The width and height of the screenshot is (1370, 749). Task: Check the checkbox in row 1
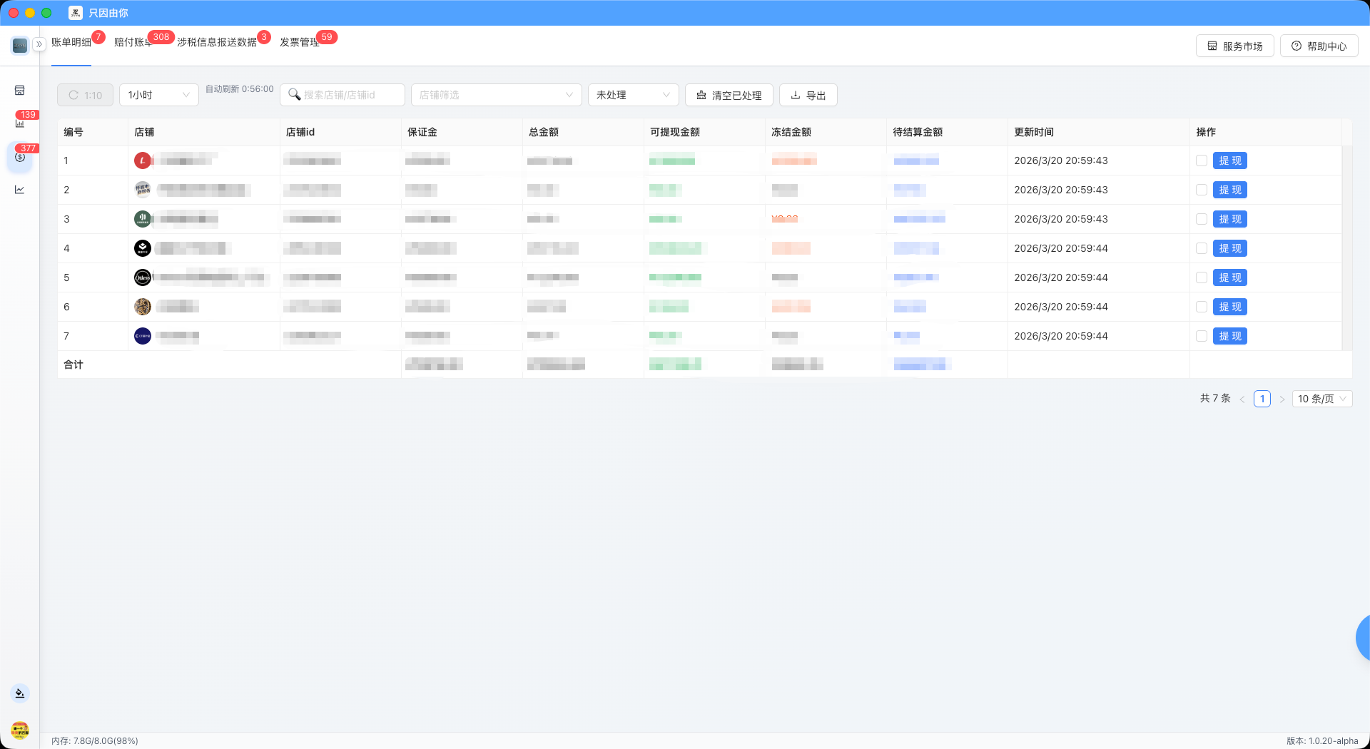pos(1202,161)
